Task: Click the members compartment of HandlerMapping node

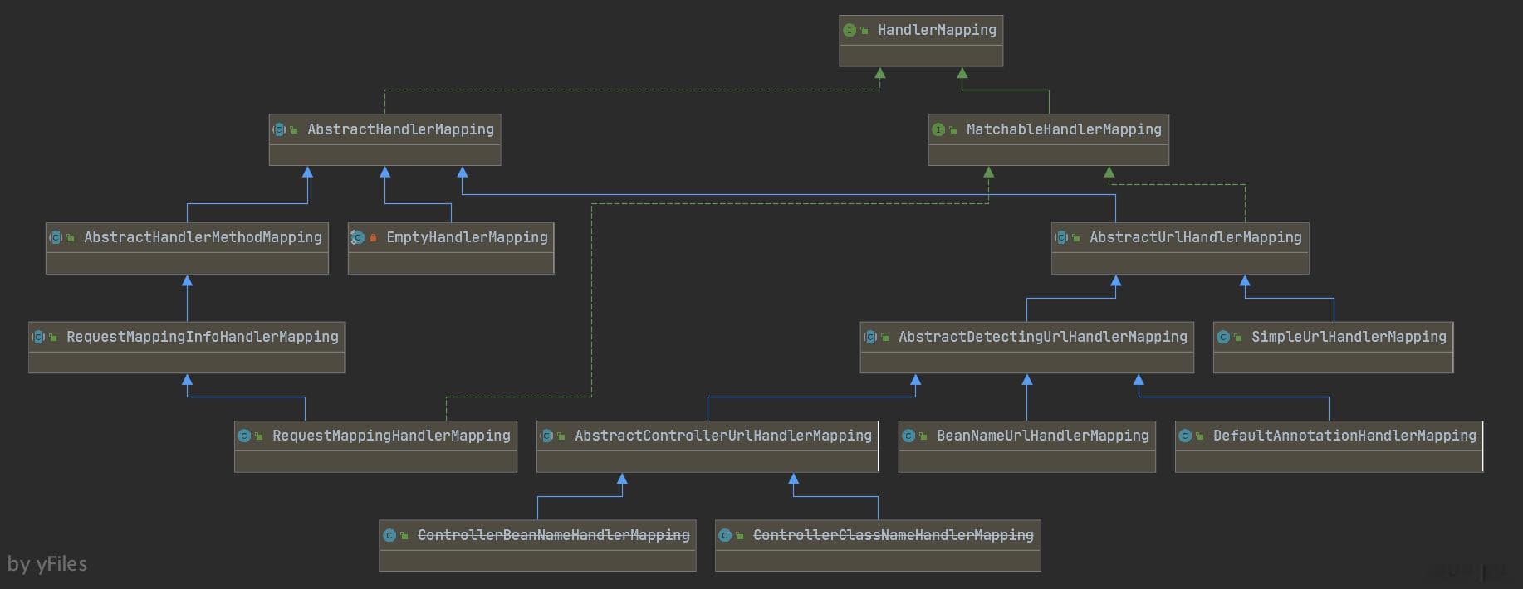Action: (921, 56)
